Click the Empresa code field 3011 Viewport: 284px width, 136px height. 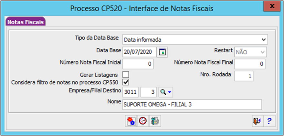[131, 92]
